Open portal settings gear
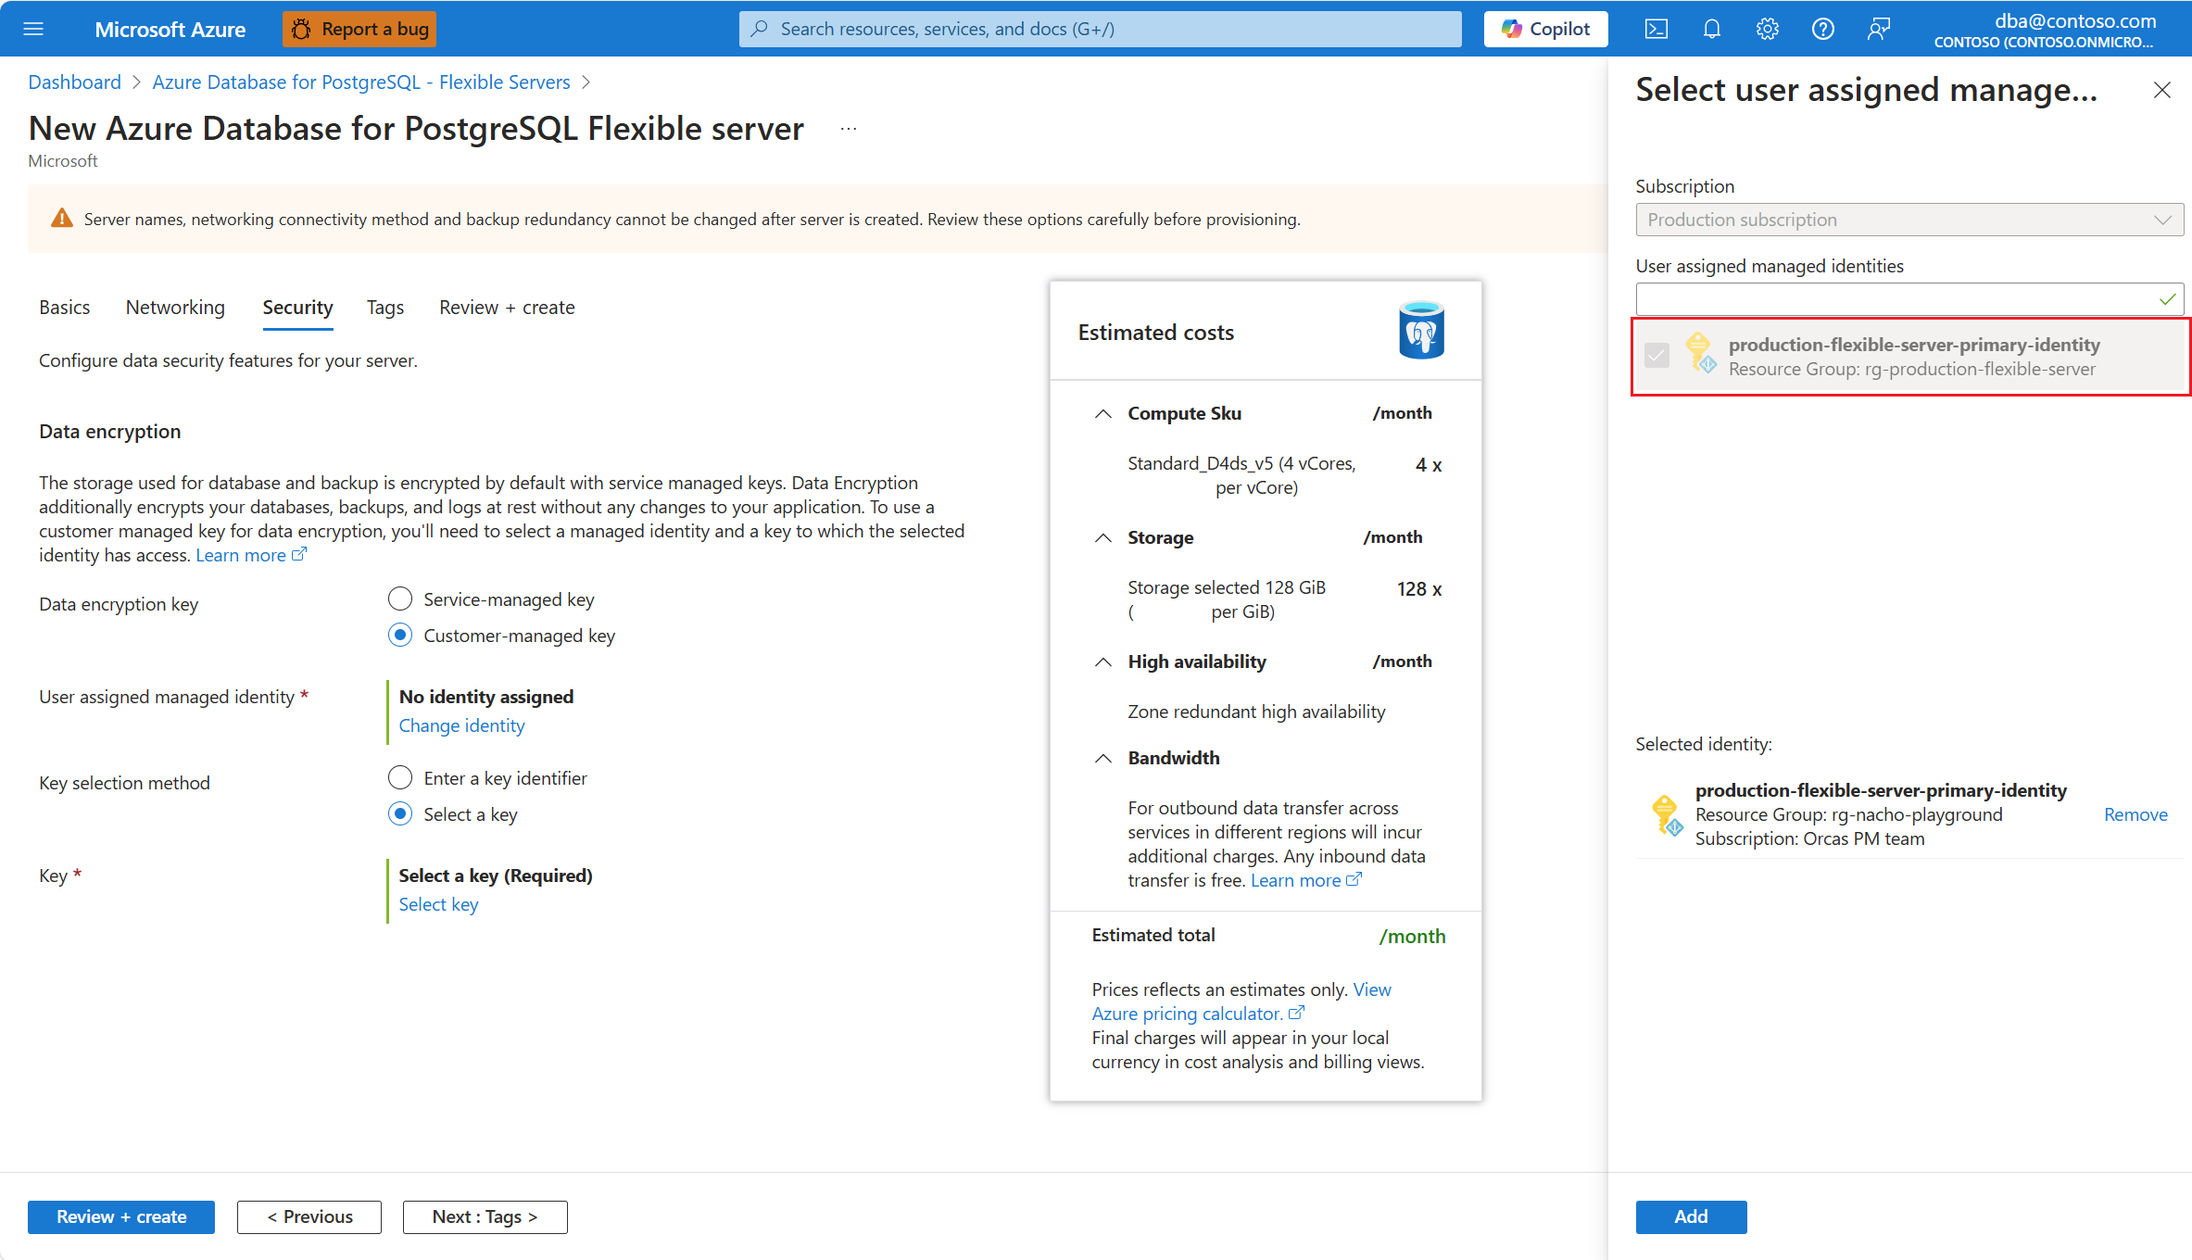This screenshot has height=1260, width=2192. [1767, 29]
